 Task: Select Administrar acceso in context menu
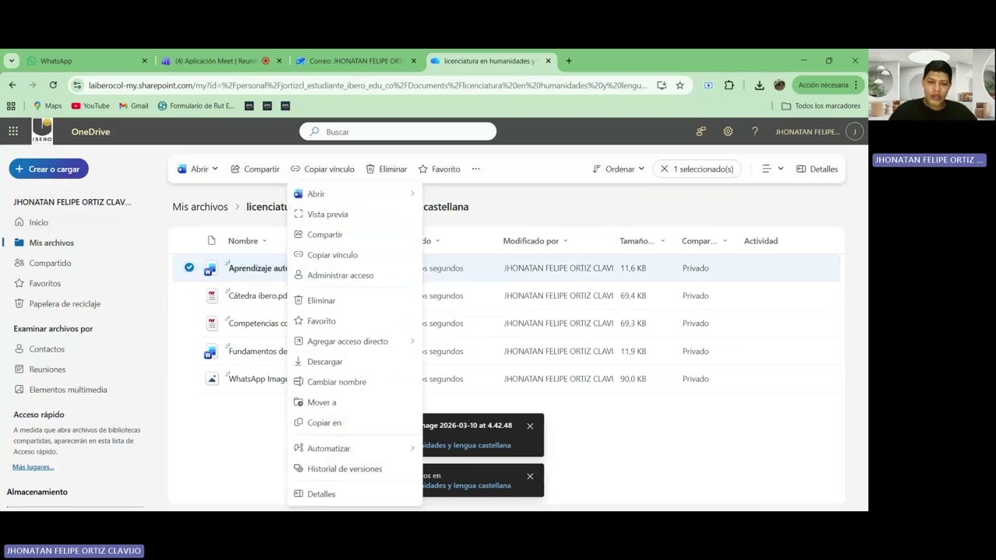coord(354,275)
